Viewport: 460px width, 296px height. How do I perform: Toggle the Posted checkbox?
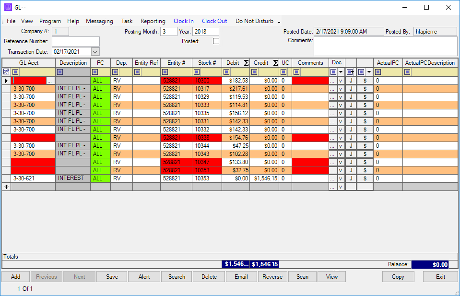pyautogui.click(x=216, y=41)
